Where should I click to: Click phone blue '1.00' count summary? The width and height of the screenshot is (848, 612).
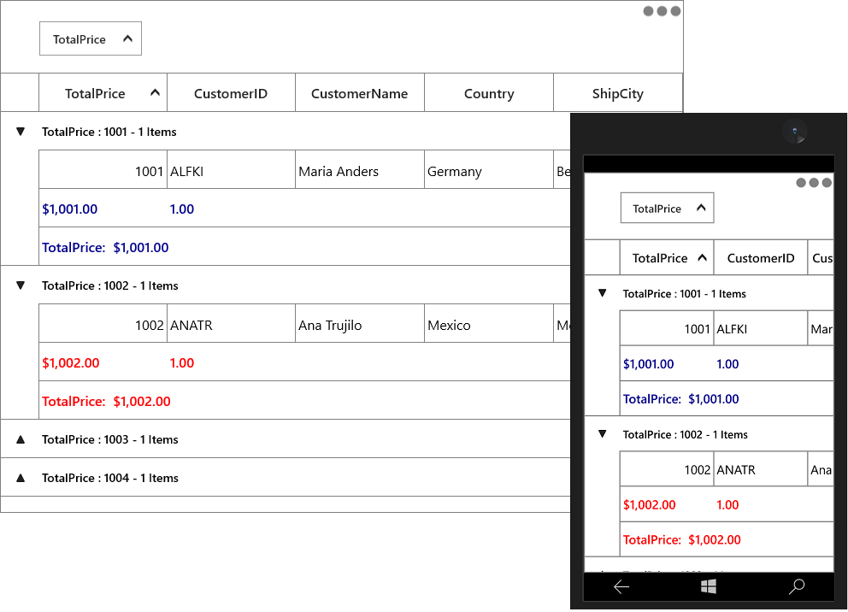pyautogui.click(x=727, y=364)
